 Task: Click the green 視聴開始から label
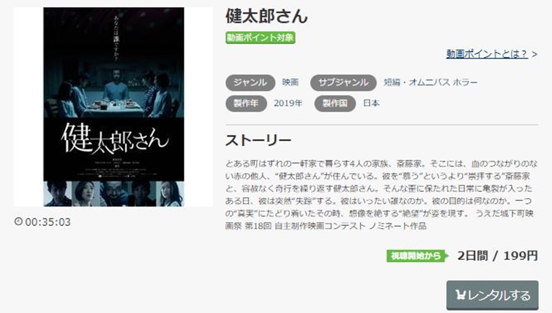point(417,256)
